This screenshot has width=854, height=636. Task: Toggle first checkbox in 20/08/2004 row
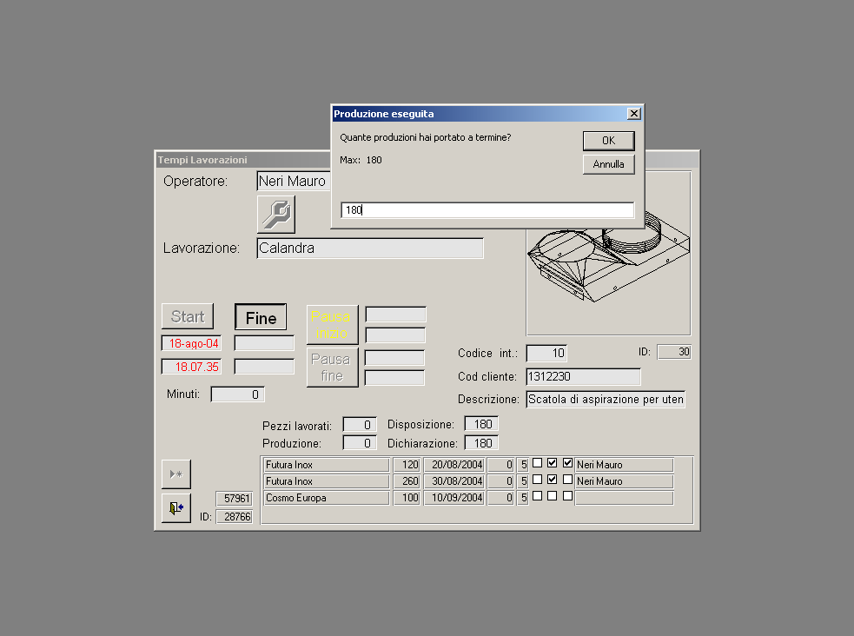[x=537, y=463]
